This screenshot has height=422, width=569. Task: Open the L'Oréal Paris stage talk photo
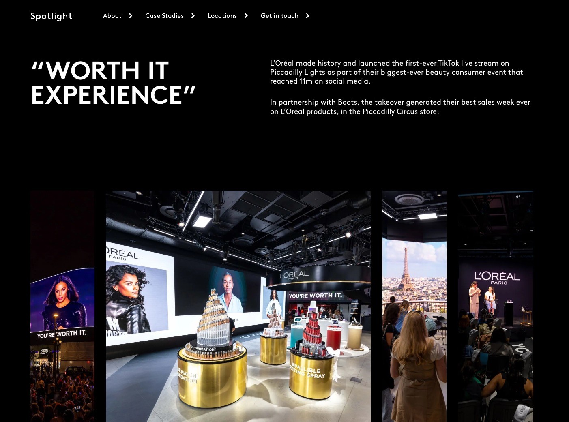pos(496,306)
